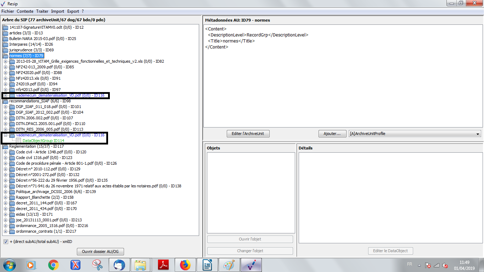Expand the NFZ42020.pdf tree node
This screenshot has width=484, height=272.
tap(5, 73)
